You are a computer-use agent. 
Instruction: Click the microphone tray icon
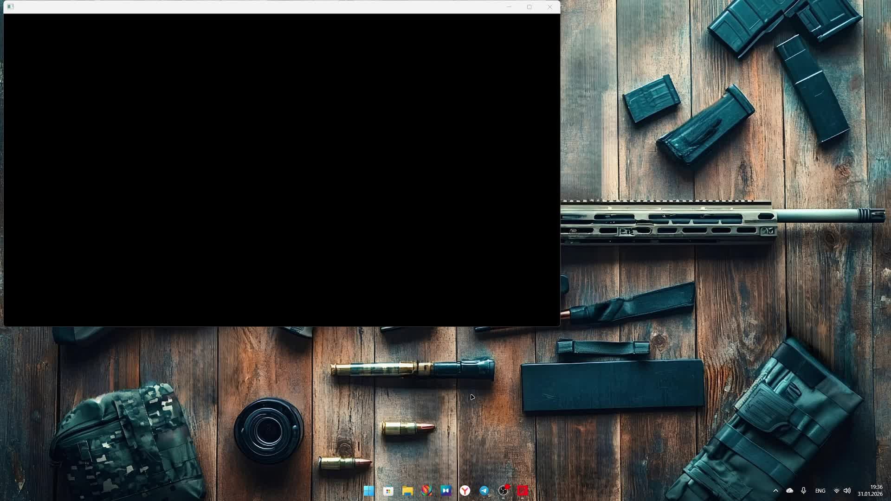coord(804,491)
